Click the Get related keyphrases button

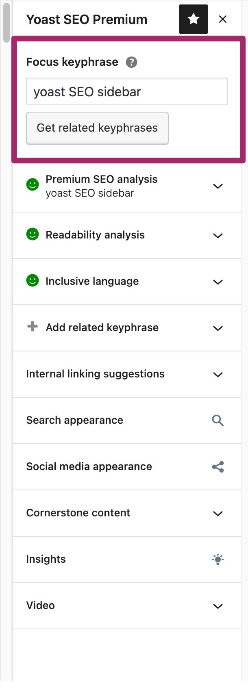click(x=97, y=128)
